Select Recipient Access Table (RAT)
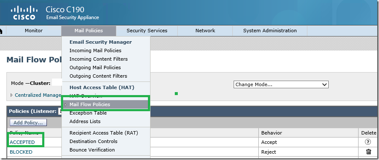Screen dimensions: 379x160 coord(104,133)
